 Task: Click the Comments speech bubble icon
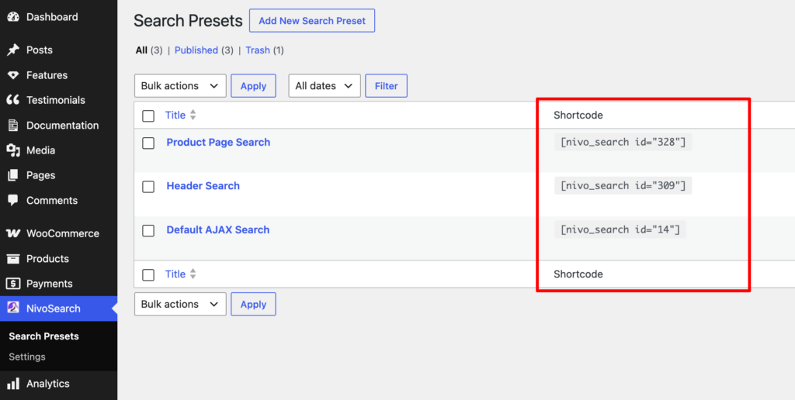coord(13,201)
